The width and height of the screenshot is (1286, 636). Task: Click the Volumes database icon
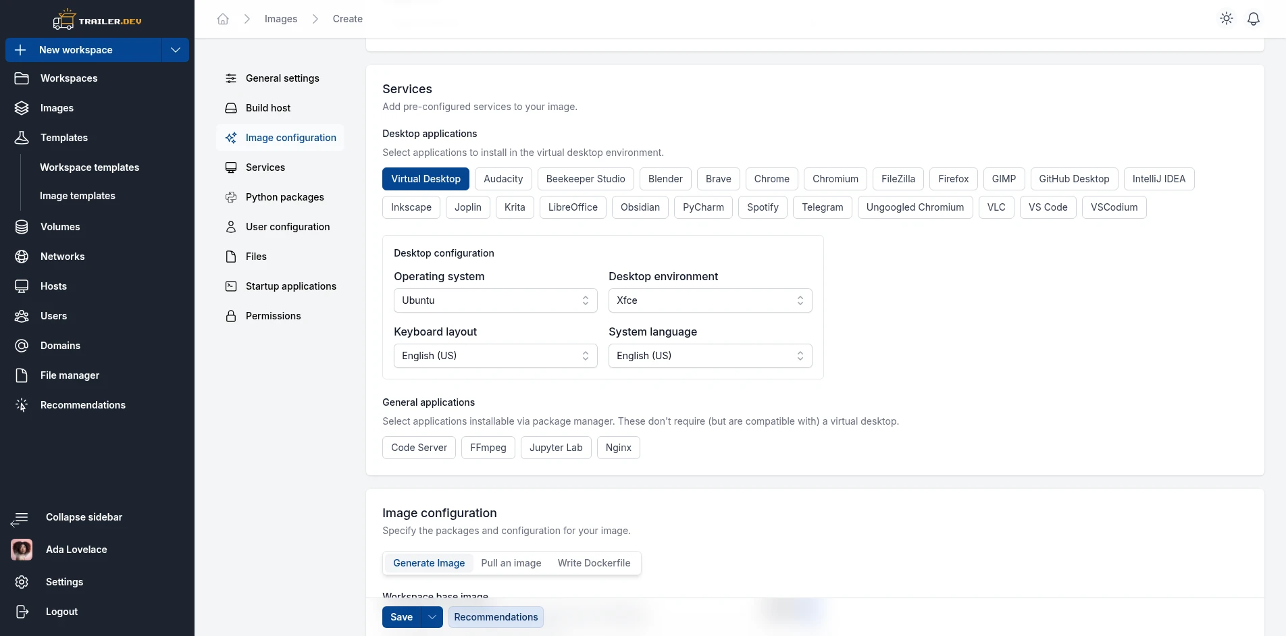point(22,227)
